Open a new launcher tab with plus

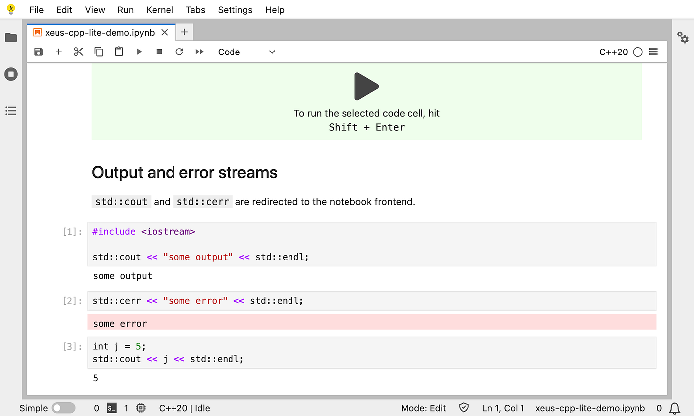click(184, 32)
